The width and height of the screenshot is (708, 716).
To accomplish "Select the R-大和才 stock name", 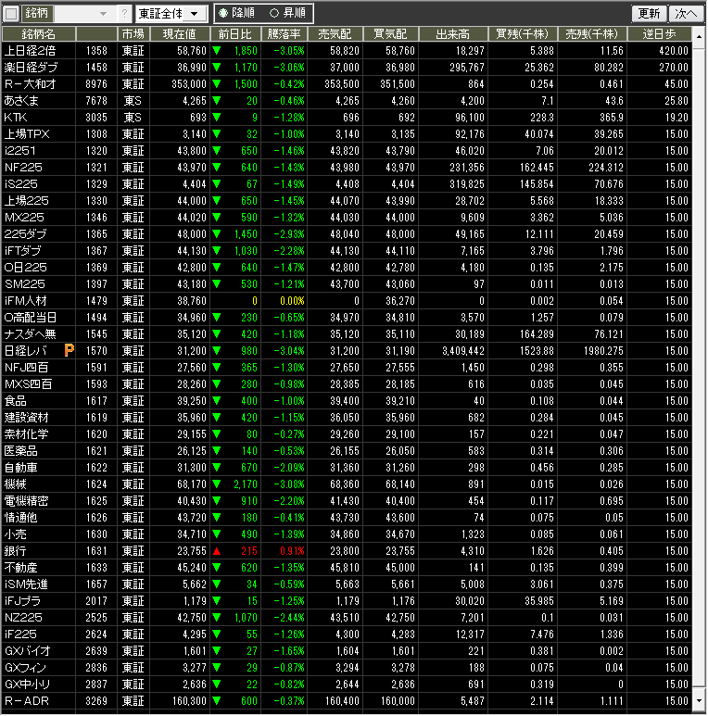I will (31, 84).
